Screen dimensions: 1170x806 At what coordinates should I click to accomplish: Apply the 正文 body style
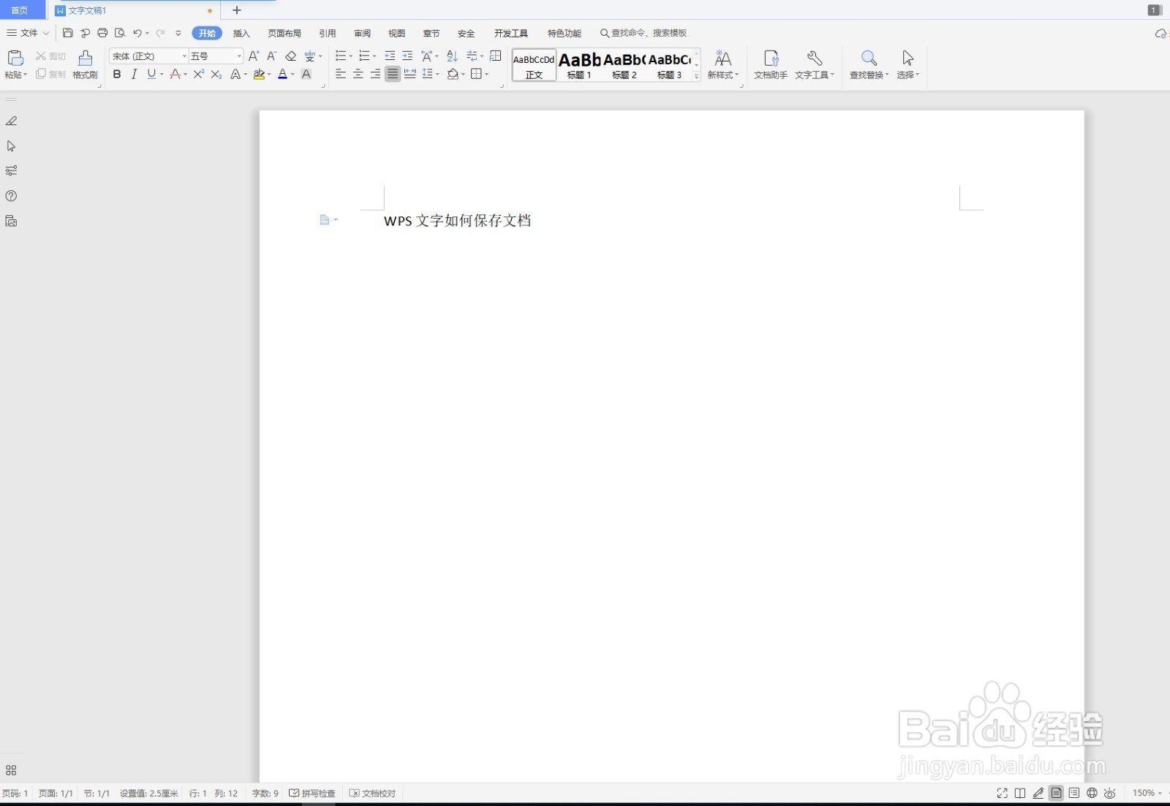(534, 65)
